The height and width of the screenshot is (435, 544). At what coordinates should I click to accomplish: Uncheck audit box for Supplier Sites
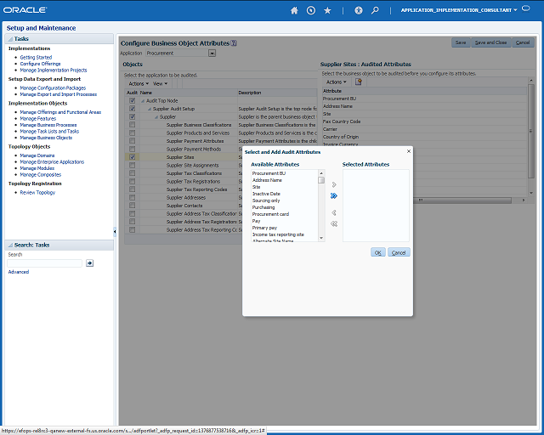(133, 157)
